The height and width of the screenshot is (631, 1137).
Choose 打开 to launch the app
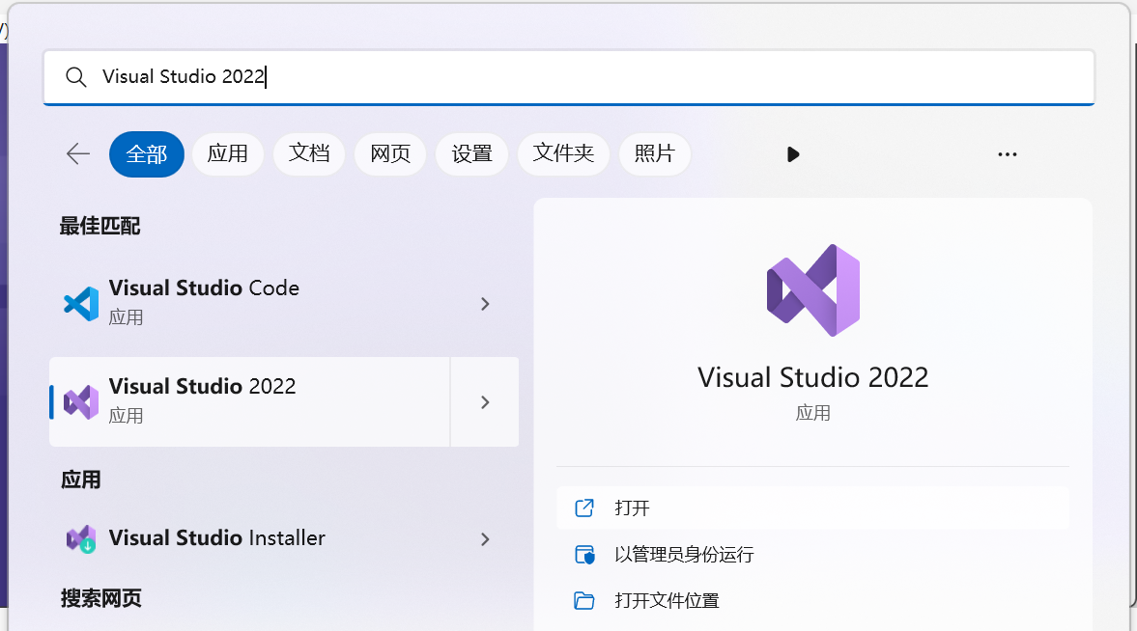point(812,508)
